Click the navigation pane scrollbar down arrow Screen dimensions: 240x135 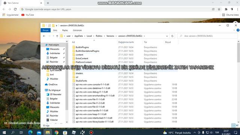pos(67,122)
